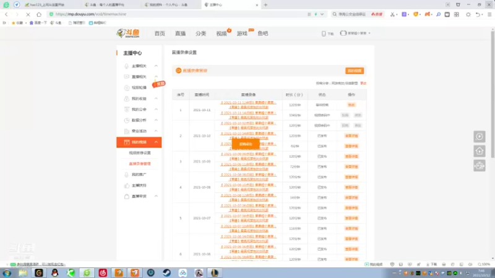Click 查看详情 in 72分钟 row
495x278 pixels.
(351, 167)
